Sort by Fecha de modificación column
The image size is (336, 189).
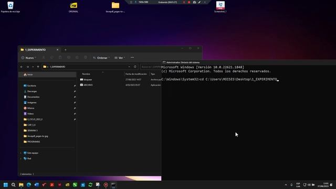(x=136, y=74)
